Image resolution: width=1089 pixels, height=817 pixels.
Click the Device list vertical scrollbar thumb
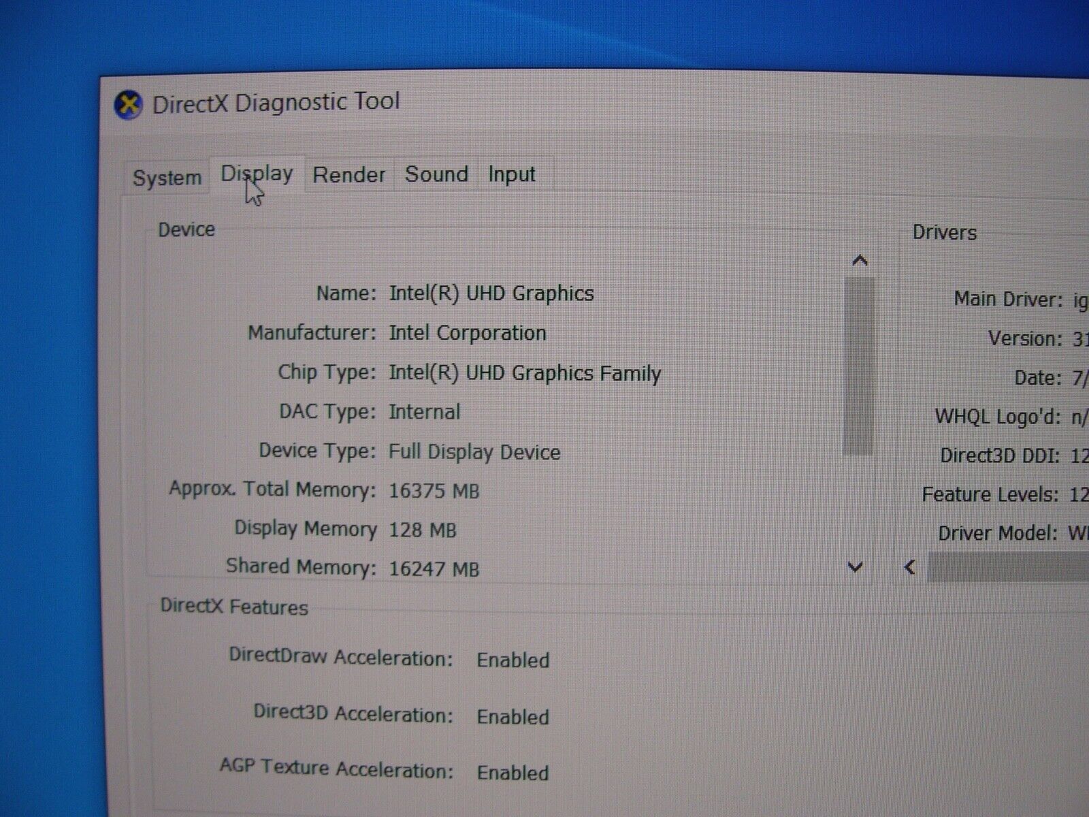[x=858, y=366]
